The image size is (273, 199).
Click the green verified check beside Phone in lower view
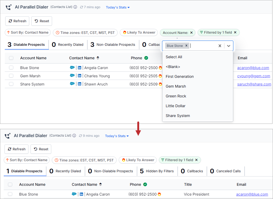(x=145, y=184)
